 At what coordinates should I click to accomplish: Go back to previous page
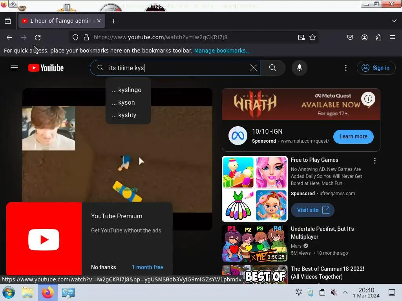[9, 37]
